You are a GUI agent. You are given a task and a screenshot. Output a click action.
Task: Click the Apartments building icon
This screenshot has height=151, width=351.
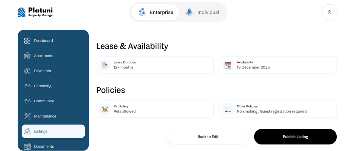[27, 56]
